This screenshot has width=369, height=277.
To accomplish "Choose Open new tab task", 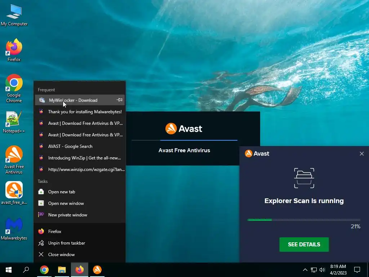I will [x=80, y=192].
